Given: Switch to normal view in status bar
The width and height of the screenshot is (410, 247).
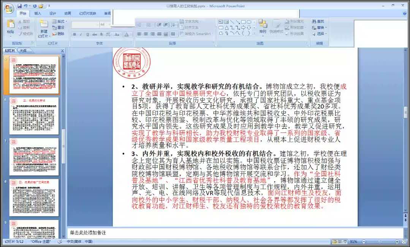Looking at the screenshot, I should 334,242.
